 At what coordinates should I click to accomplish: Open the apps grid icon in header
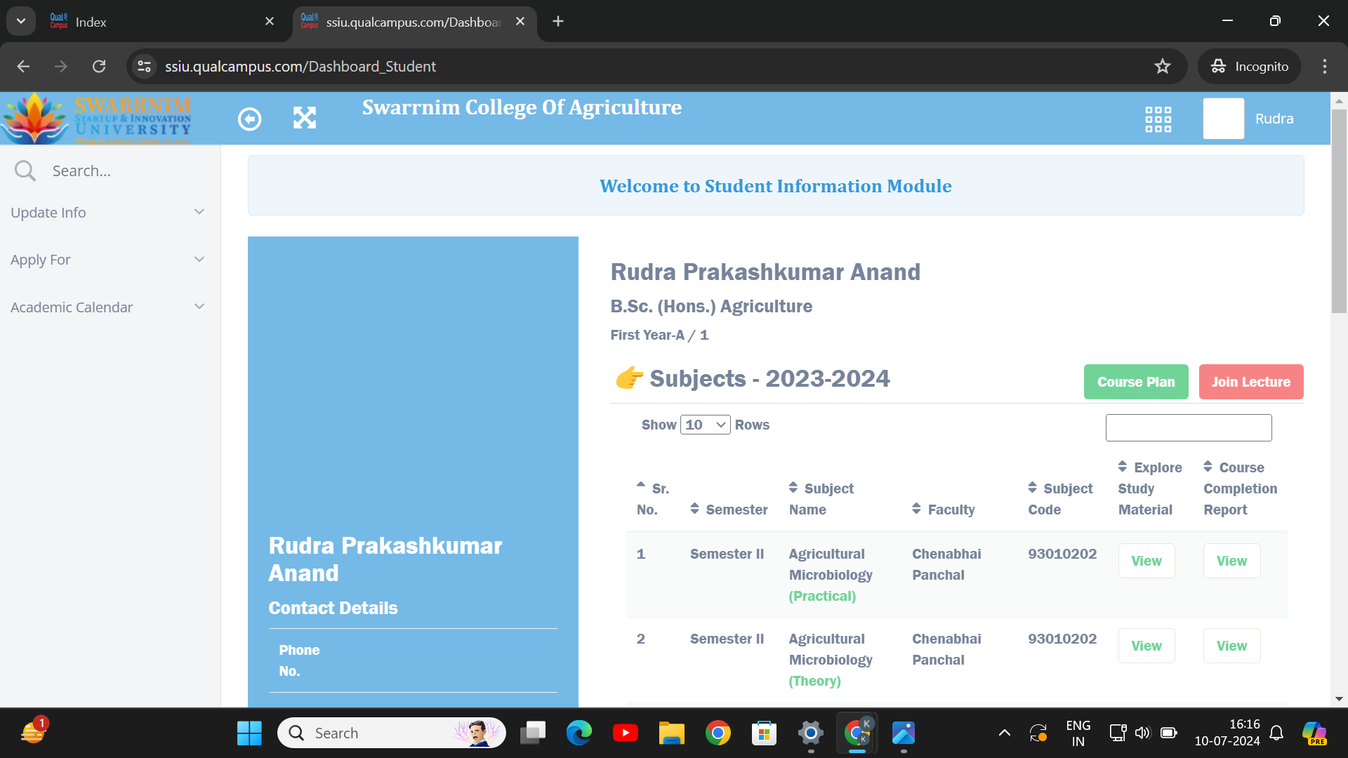pos(1158,119)
